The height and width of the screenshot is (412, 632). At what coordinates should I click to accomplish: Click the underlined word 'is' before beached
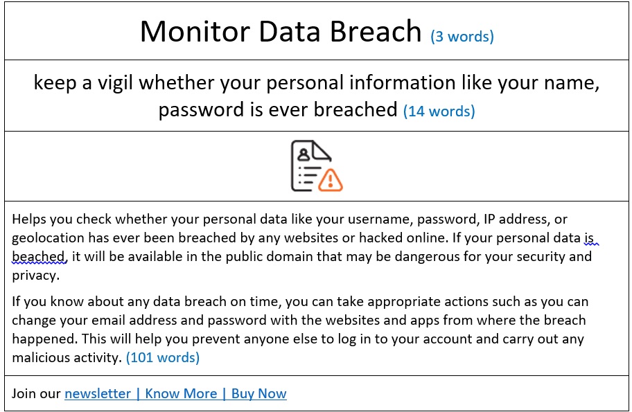[589, 238]
